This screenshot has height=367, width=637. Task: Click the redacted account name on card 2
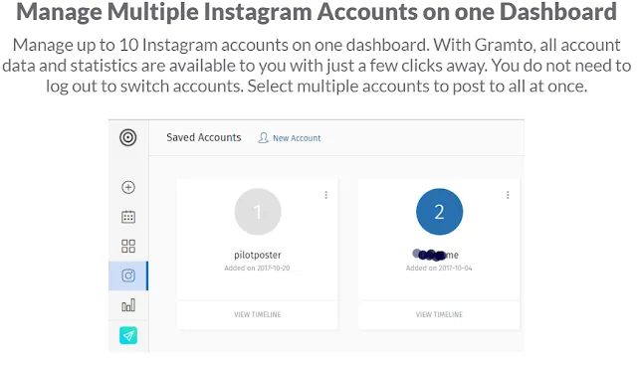[436, 255]
